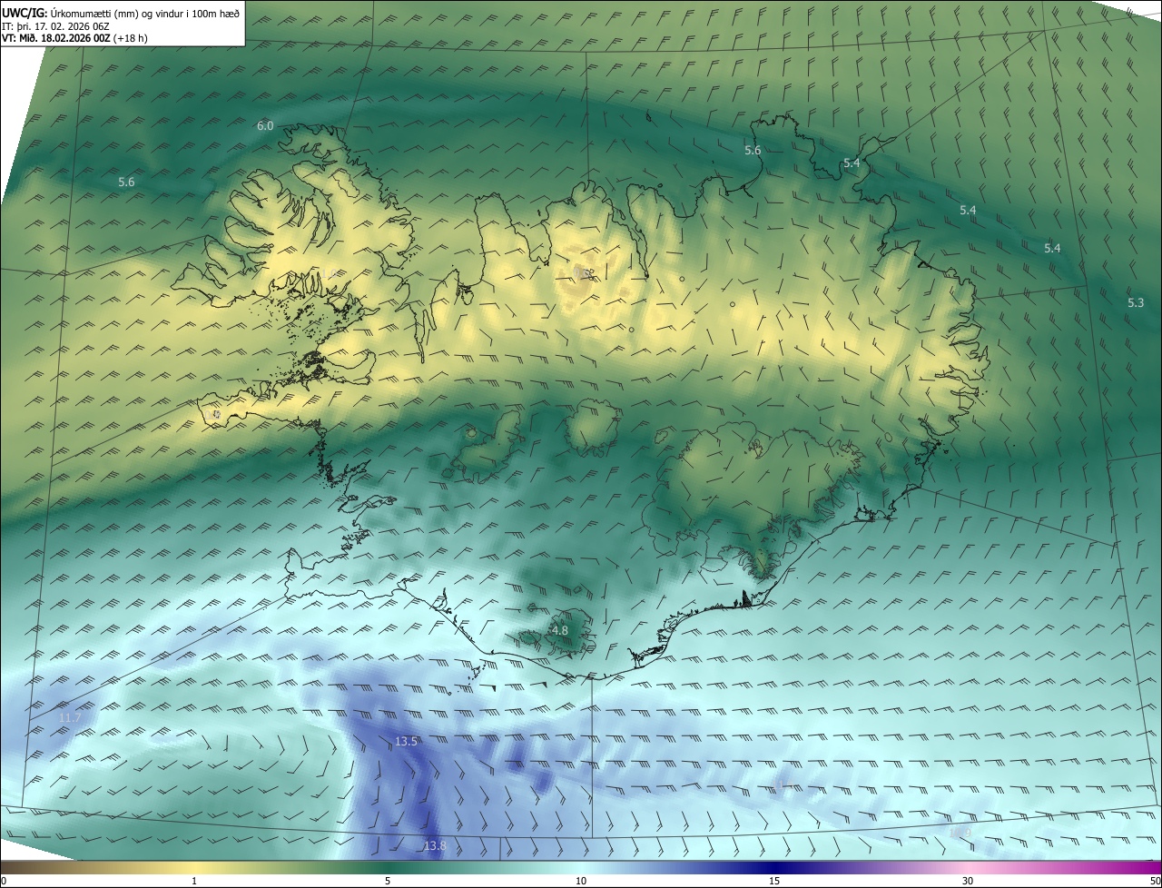1162x888 pixels.
Task: Click the 5.4 label nearest the 5.3 value
Action: coord(1052,248)
